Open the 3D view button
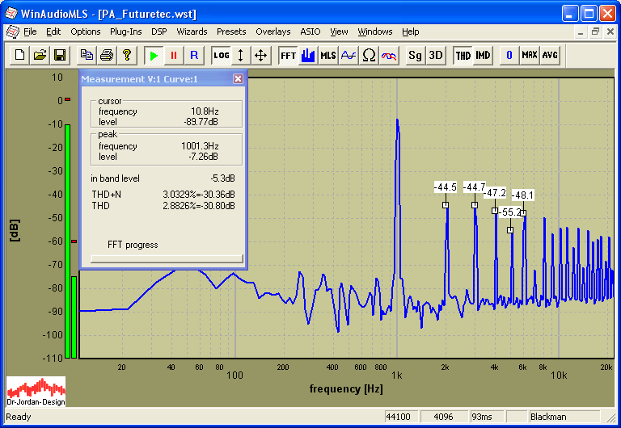Screen dimensions: 621x428 coord(436,55)
